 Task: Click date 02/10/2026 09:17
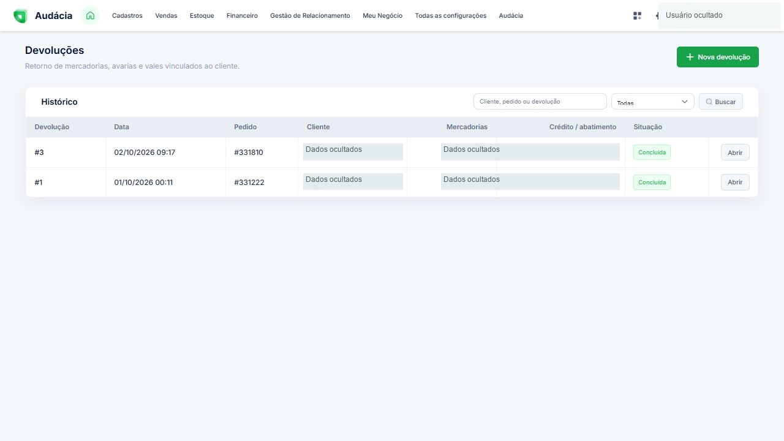(x=145, y=153)
